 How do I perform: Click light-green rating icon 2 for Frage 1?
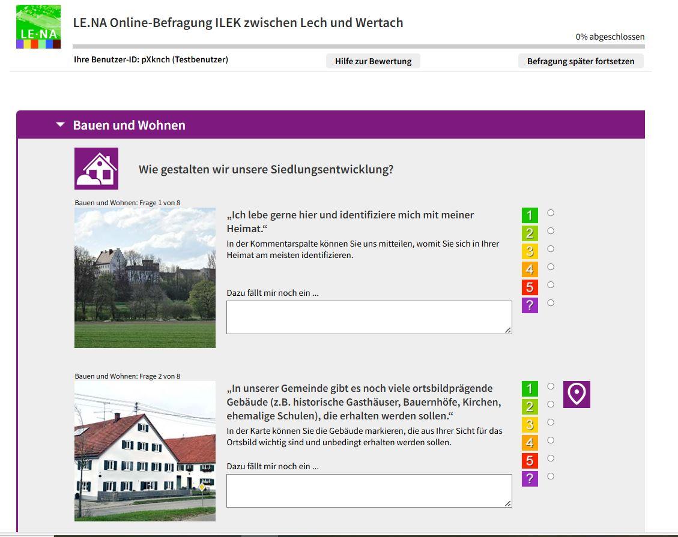tap(530, 233)
